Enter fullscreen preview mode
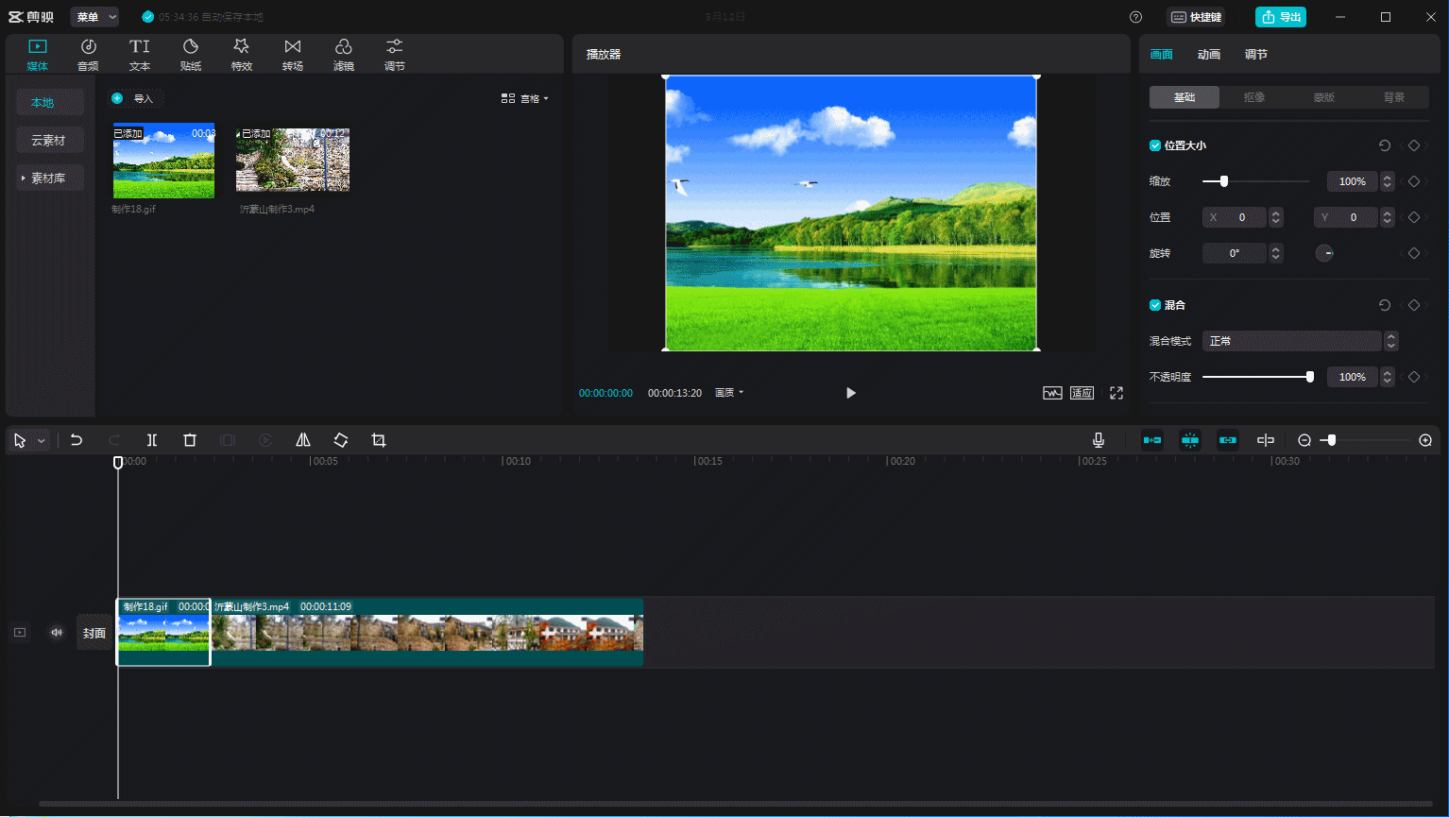 coord(1117,393)
